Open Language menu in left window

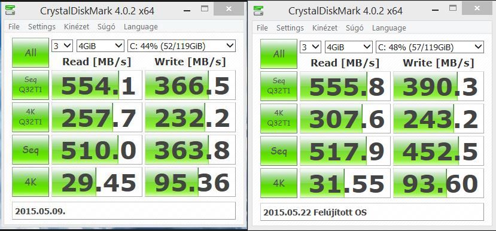pos(141,27)
